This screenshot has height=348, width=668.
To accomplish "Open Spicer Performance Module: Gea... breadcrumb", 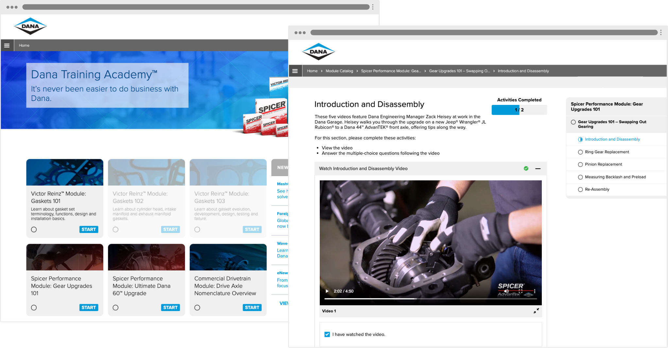I will (391, 71).
